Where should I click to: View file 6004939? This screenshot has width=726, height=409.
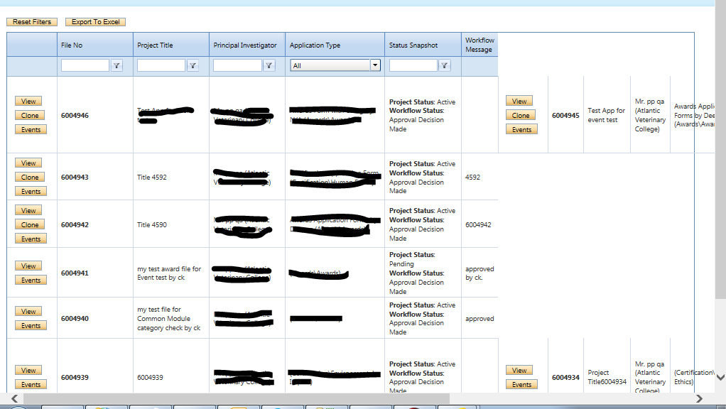point(28,370)
